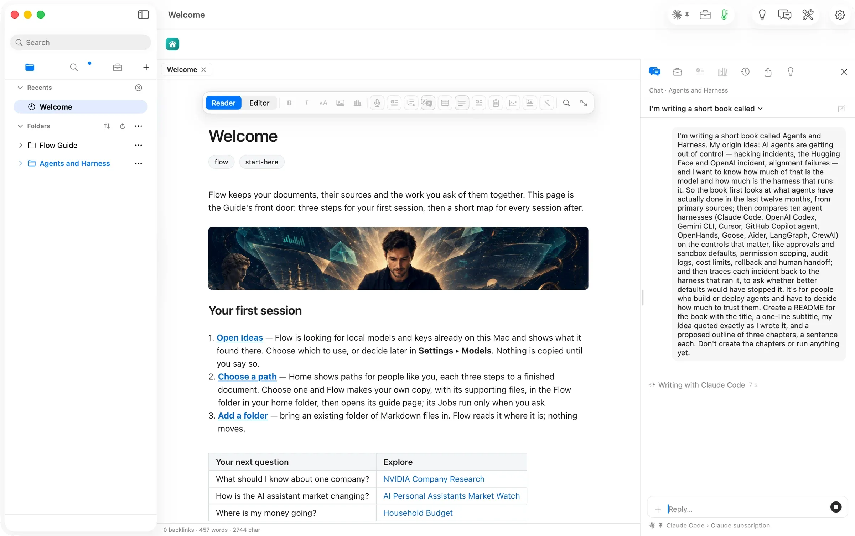Collapse the Folders section
Image resolution: width=855 pixels, height=536 pixels.
20,126
